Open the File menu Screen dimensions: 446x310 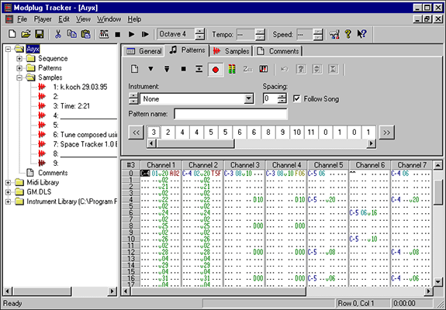(x=22, y=19)
